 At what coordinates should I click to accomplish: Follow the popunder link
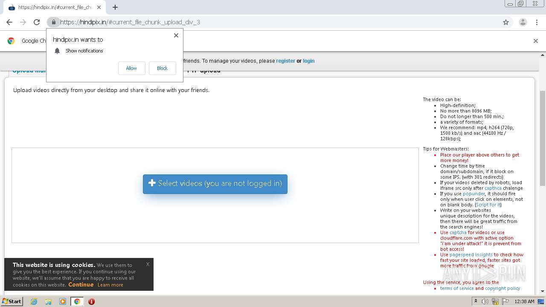click(474, 194)
